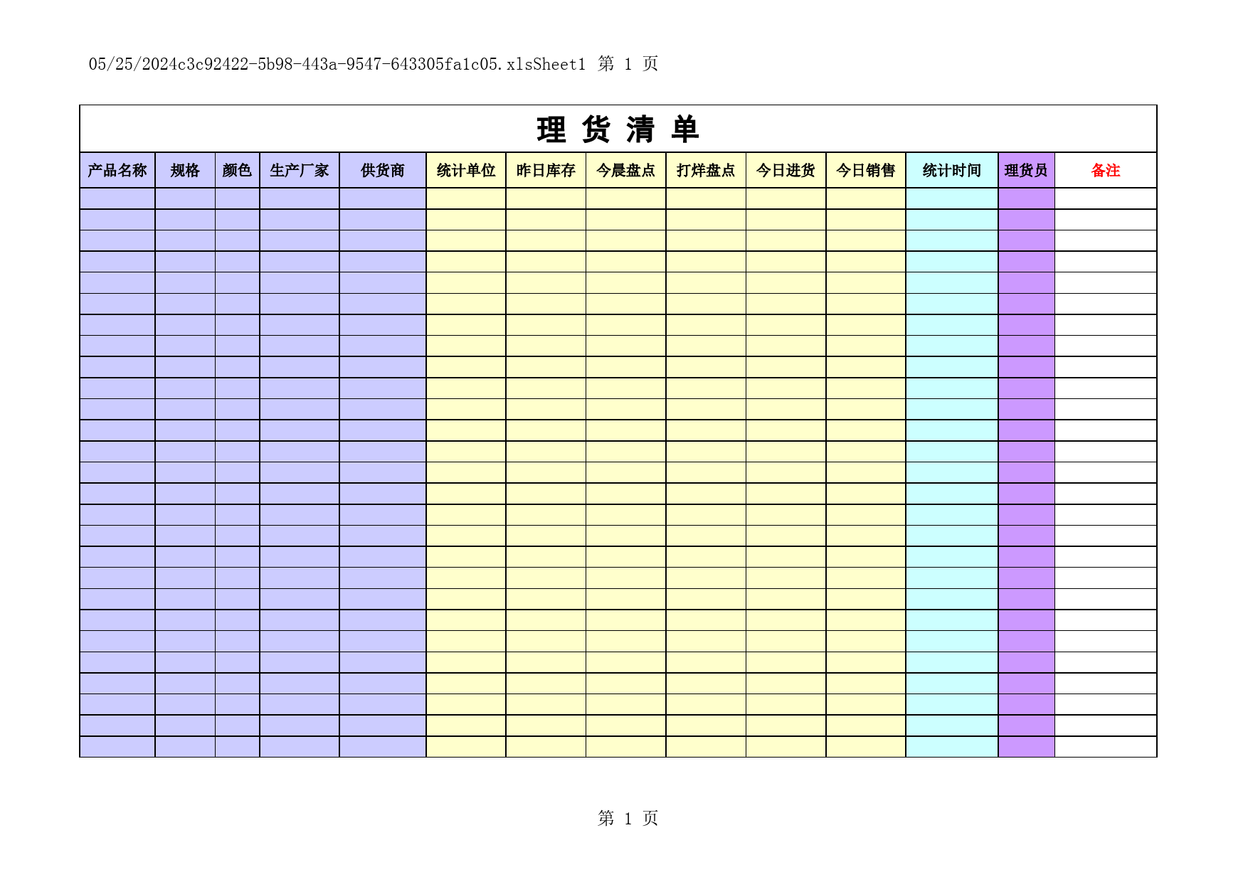This screenshot has height=882, width=1248.
Task: Click the 颜色 column header
Action: [x=237, y=170]
